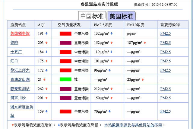
Task: Open the 青浦淀山湖 station link
Action: click(20, 79)
